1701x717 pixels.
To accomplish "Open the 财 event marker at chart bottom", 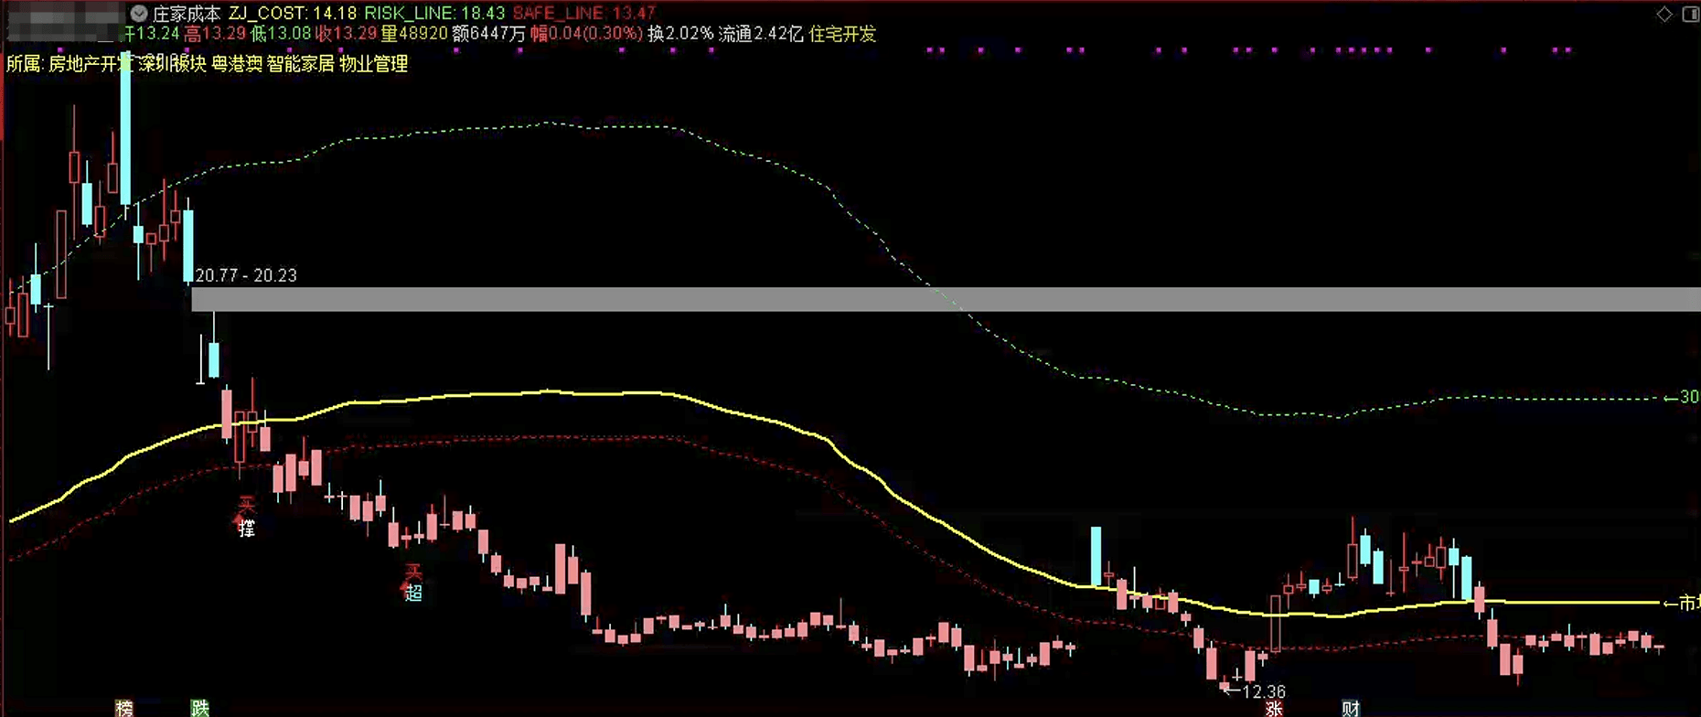I will click(1351, 708).
